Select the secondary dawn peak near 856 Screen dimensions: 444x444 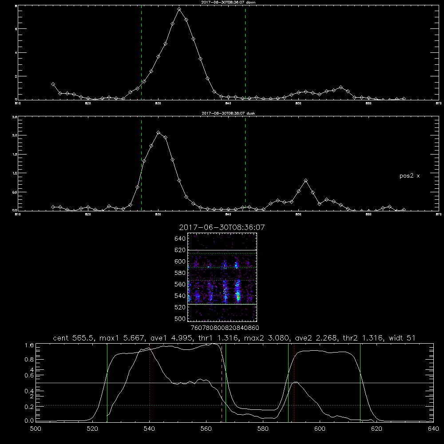pyautogui.click(x=341, y=87)
